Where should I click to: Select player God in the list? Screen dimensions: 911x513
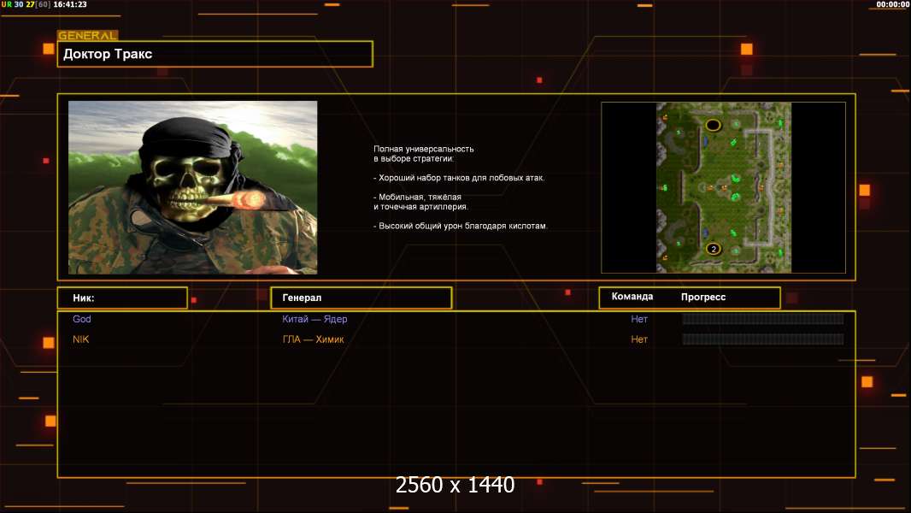pyautogui.click(x=82, y=319)
